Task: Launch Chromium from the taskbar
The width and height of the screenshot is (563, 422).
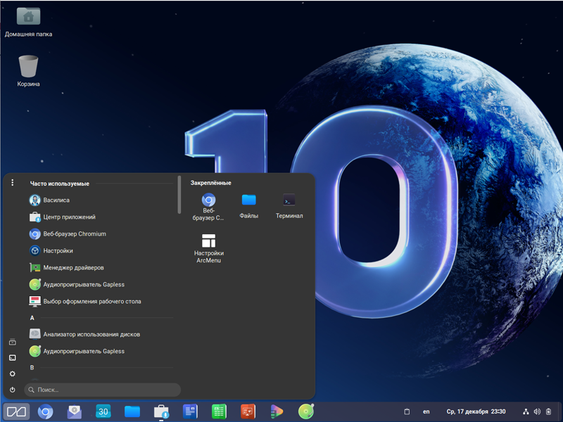Action: tap(45, 412)
